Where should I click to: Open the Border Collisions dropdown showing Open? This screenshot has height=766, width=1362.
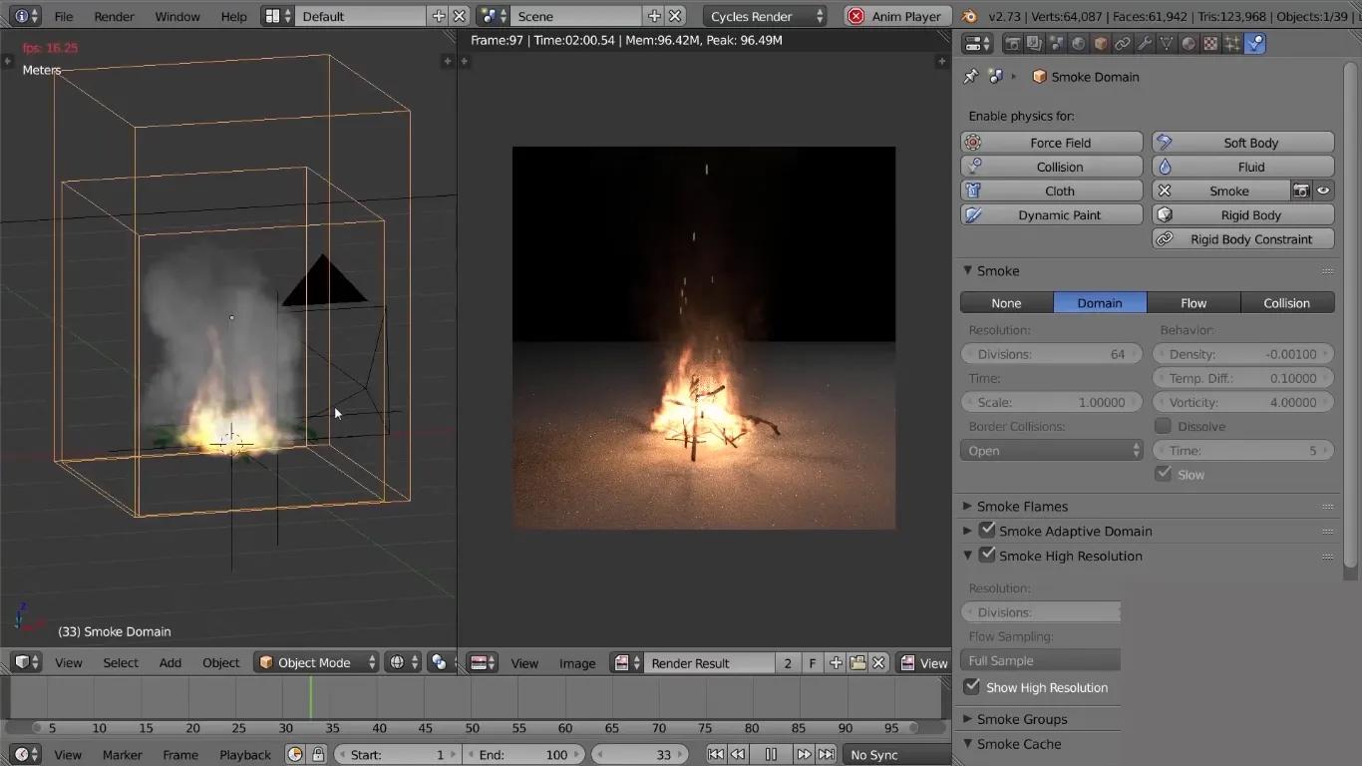1051,450
